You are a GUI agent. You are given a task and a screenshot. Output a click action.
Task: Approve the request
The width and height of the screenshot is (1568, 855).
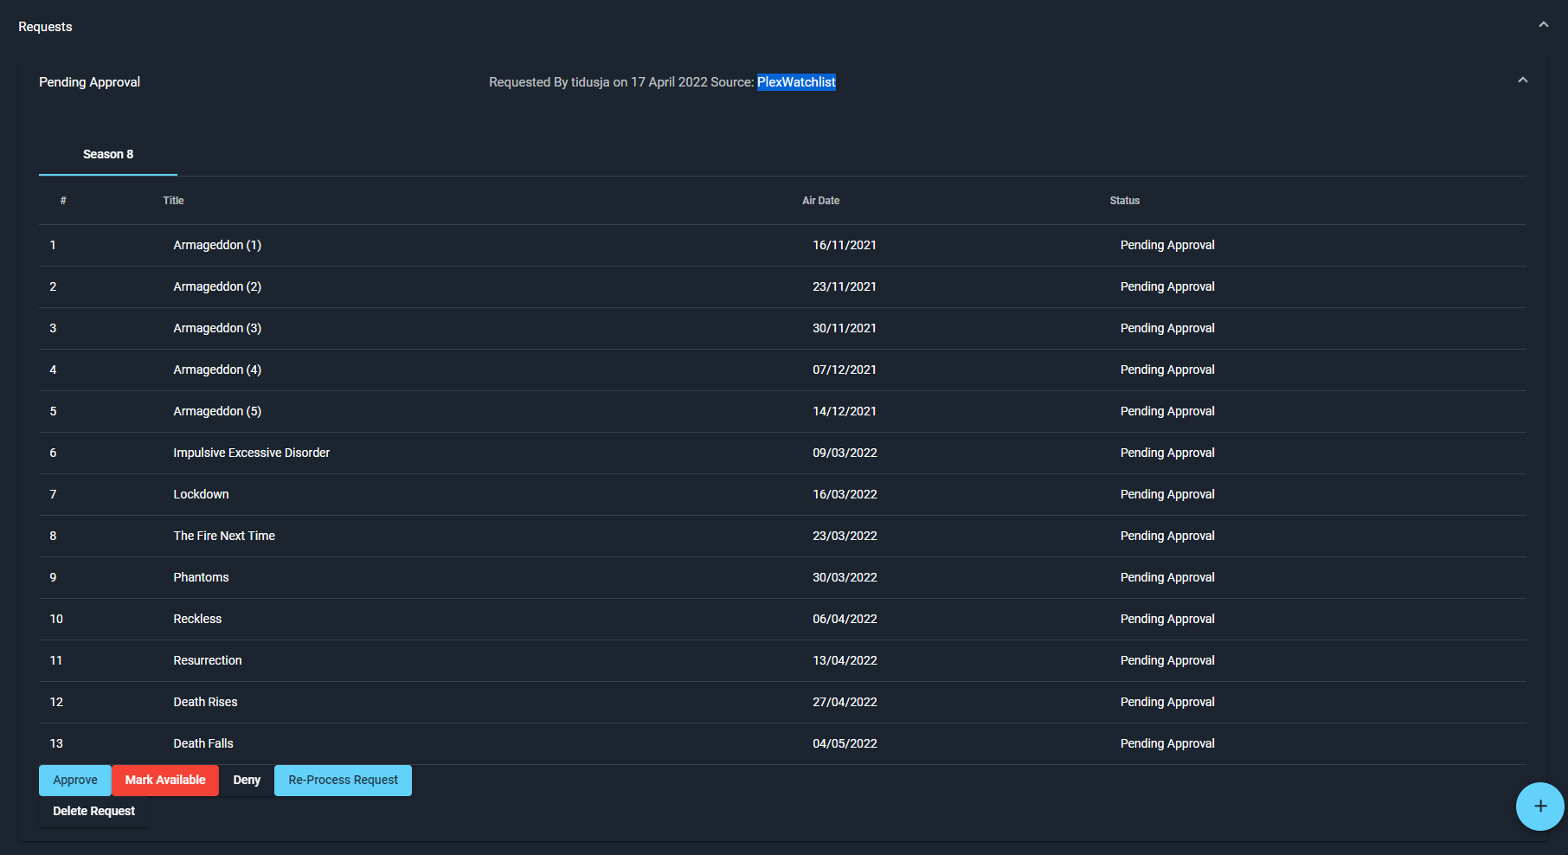tap(75, 780)
